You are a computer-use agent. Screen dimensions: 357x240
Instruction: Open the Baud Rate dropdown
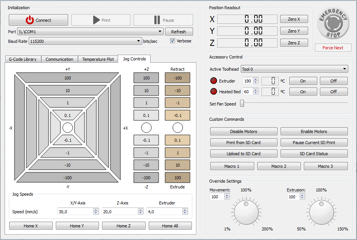point(139,41)
